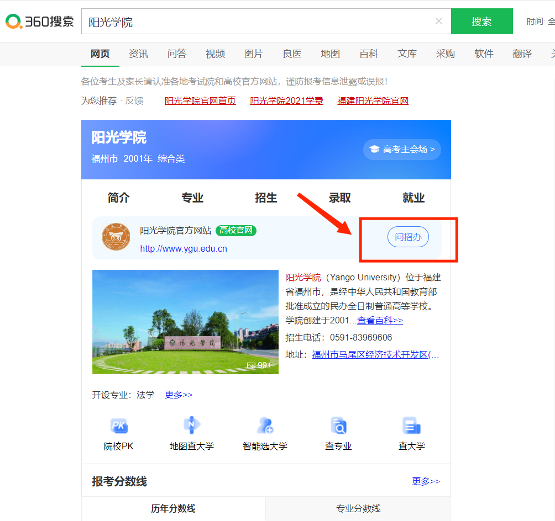This screenshot has height=521, width=555.
Task: Click the 问招办 button
Action: coord(408,237)
